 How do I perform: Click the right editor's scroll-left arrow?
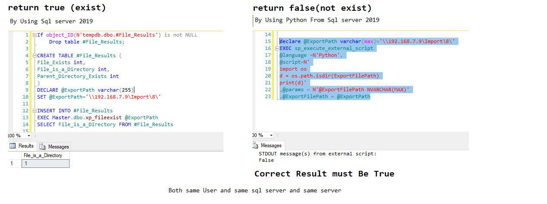click(277, 135)
